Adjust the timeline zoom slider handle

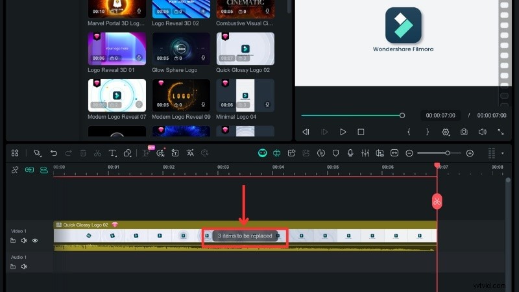[448, 153]
